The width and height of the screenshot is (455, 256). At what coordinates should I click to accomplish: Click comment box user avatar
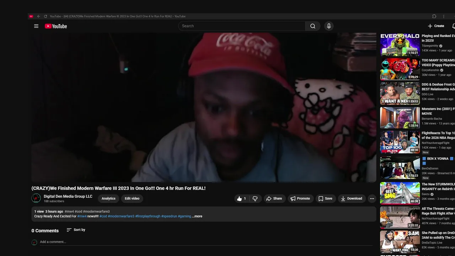click(x=34, y=242)
